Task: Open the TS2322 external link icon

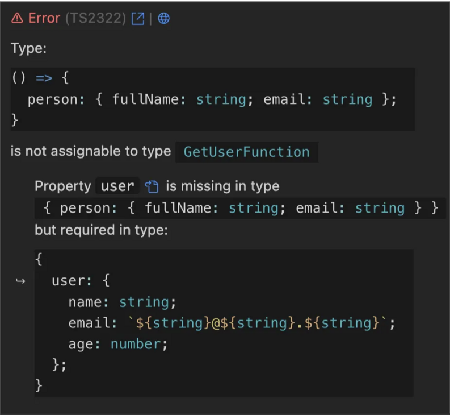Action: tap(138, 19)
